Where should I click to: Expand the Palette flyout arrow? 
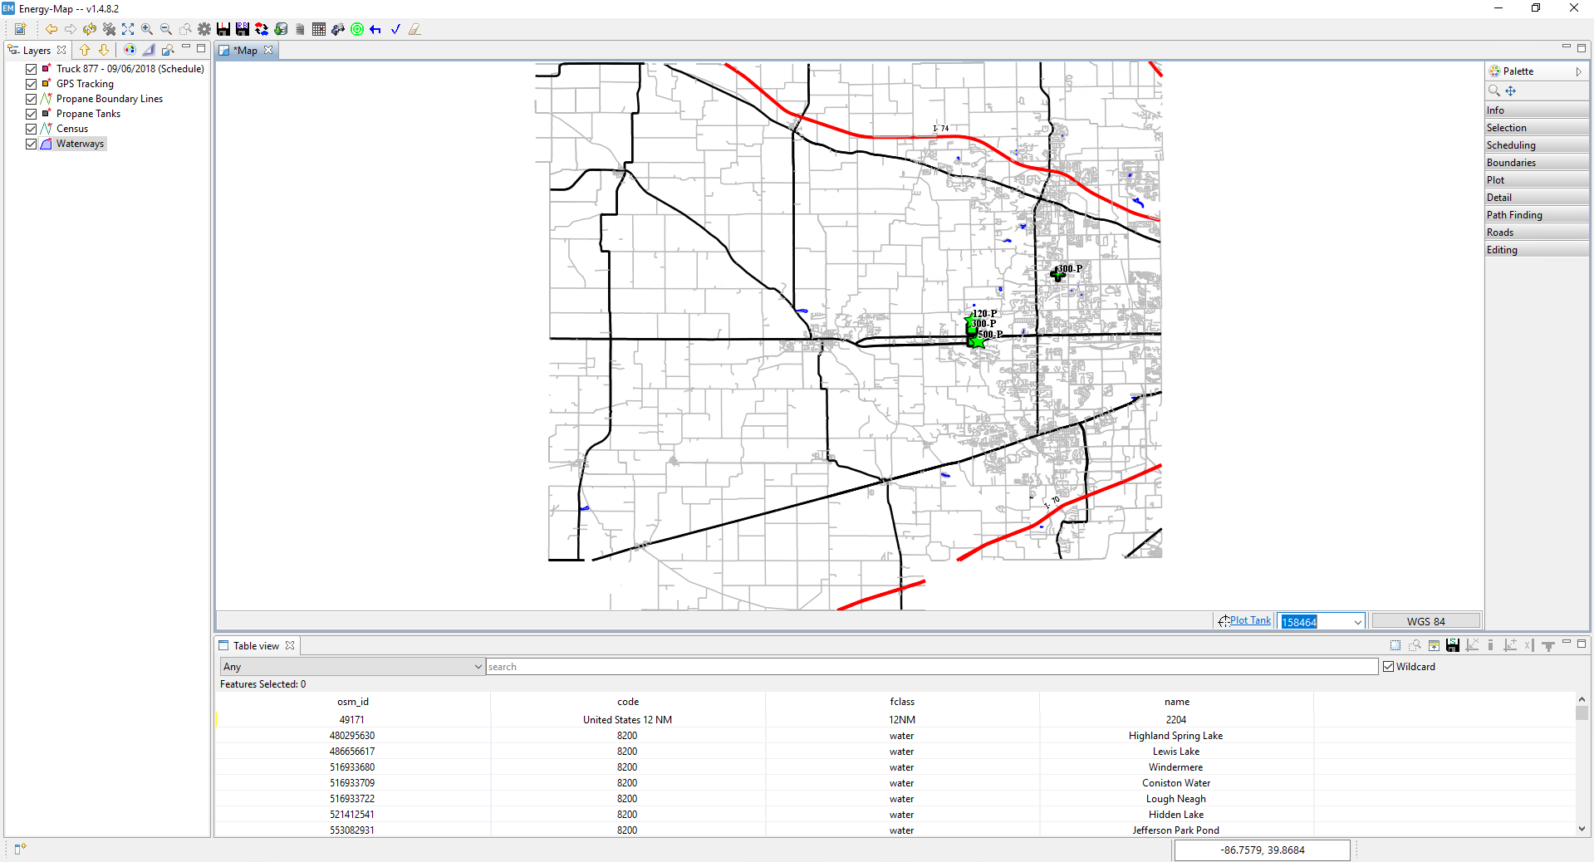1578,71
